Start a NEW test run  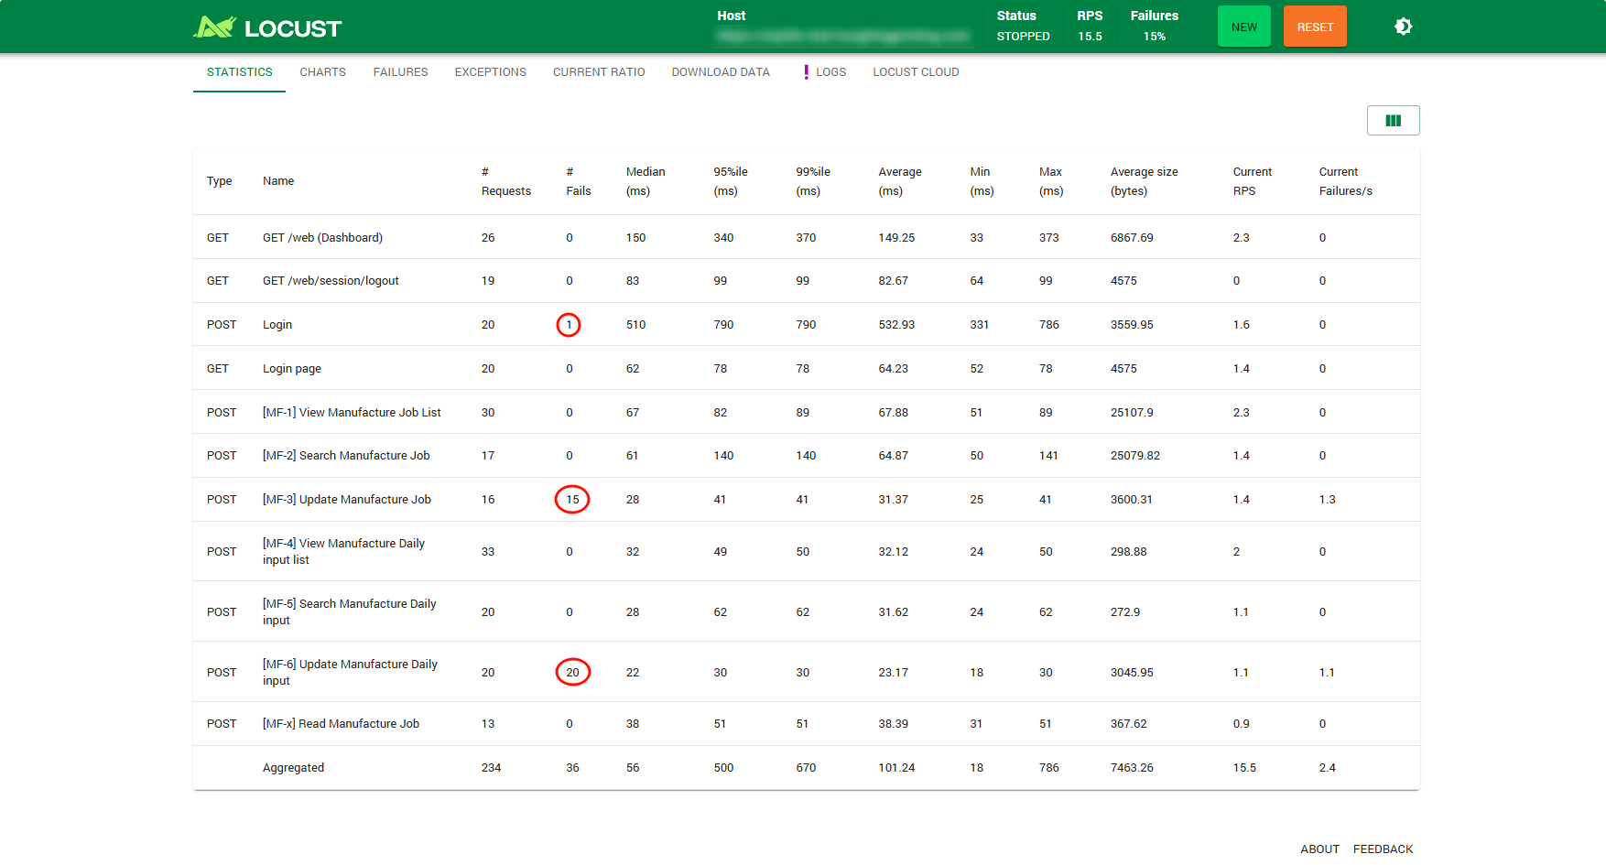click(1243, 27)
